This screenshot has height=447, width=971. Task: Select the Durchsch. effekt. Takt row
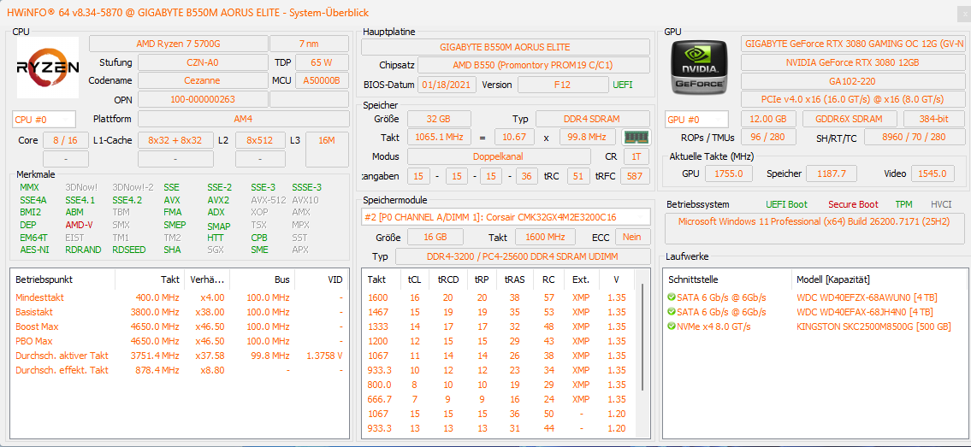(180, 370)
